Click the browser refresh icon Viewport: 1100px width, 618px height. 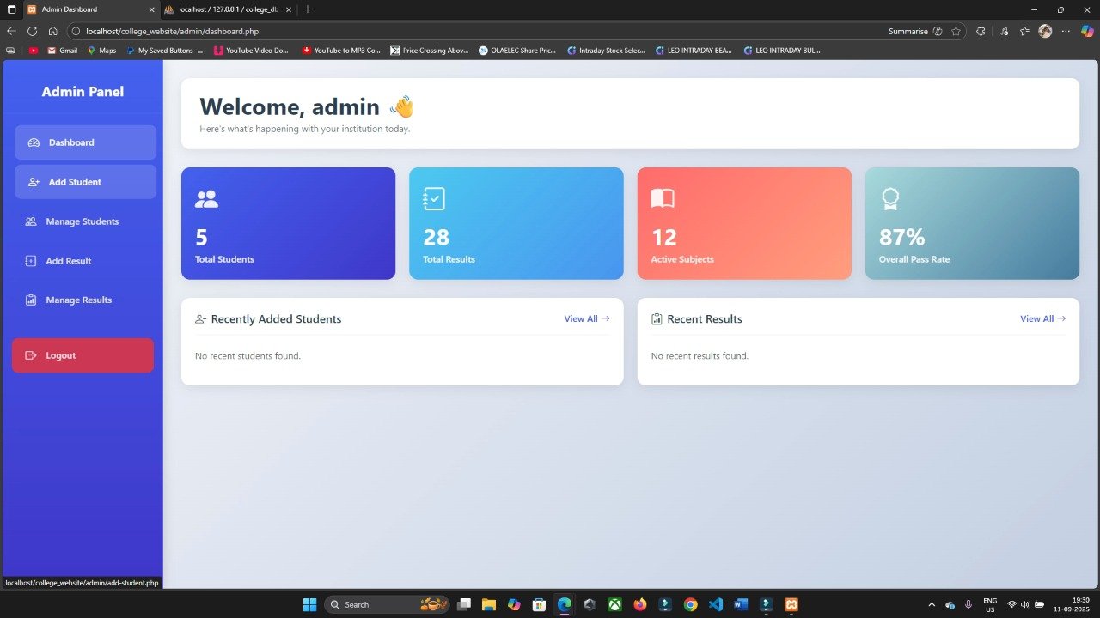tap(33, 31)
